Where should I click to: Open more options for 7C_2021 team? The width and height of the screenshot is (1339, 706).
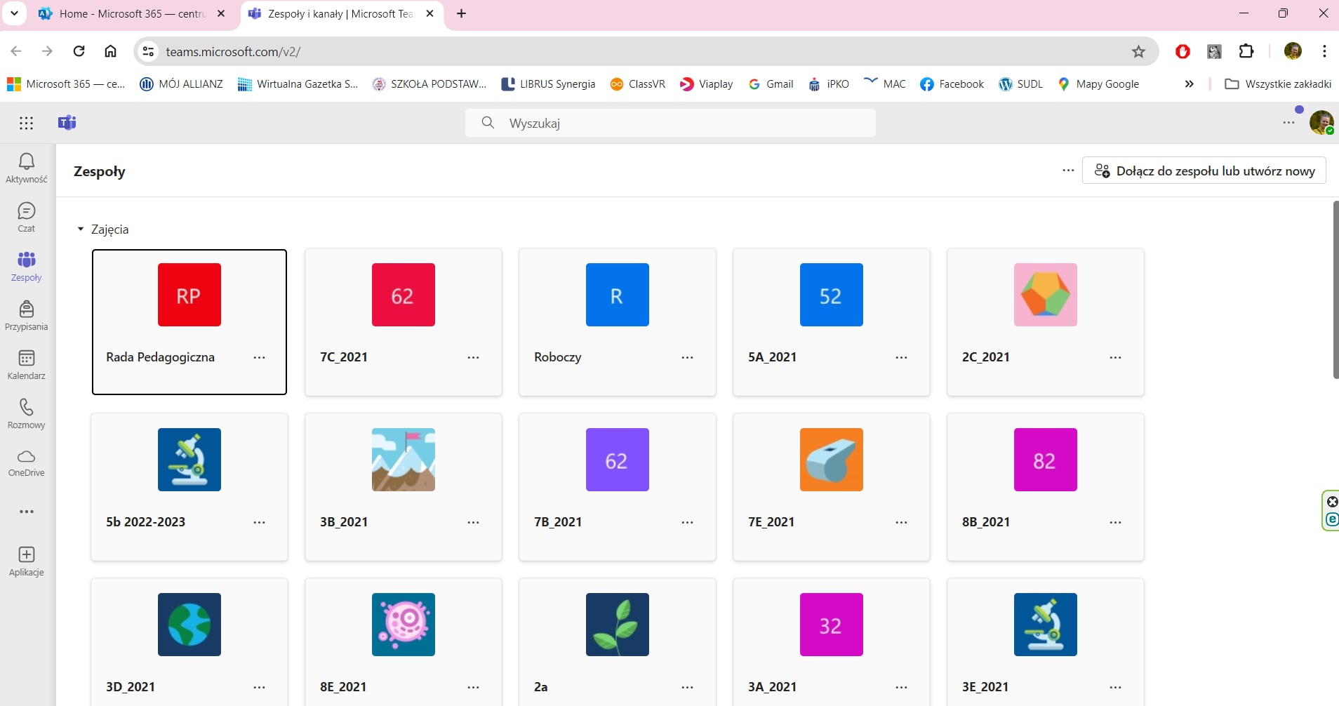tap(473, 357)
